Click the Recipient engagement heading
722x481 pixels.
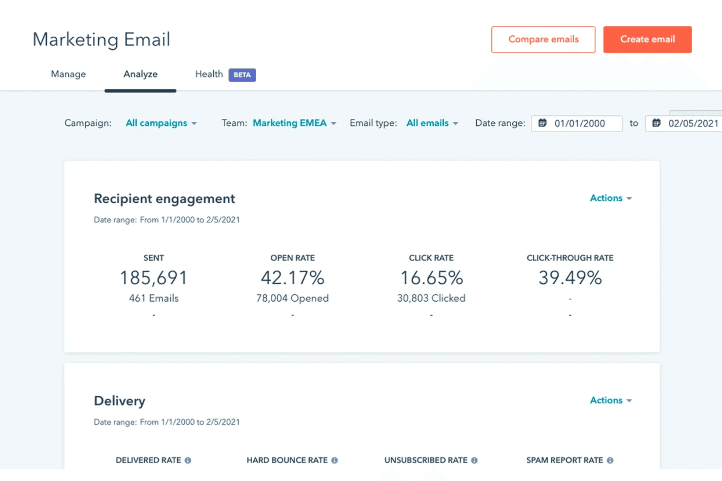point(164,199)
